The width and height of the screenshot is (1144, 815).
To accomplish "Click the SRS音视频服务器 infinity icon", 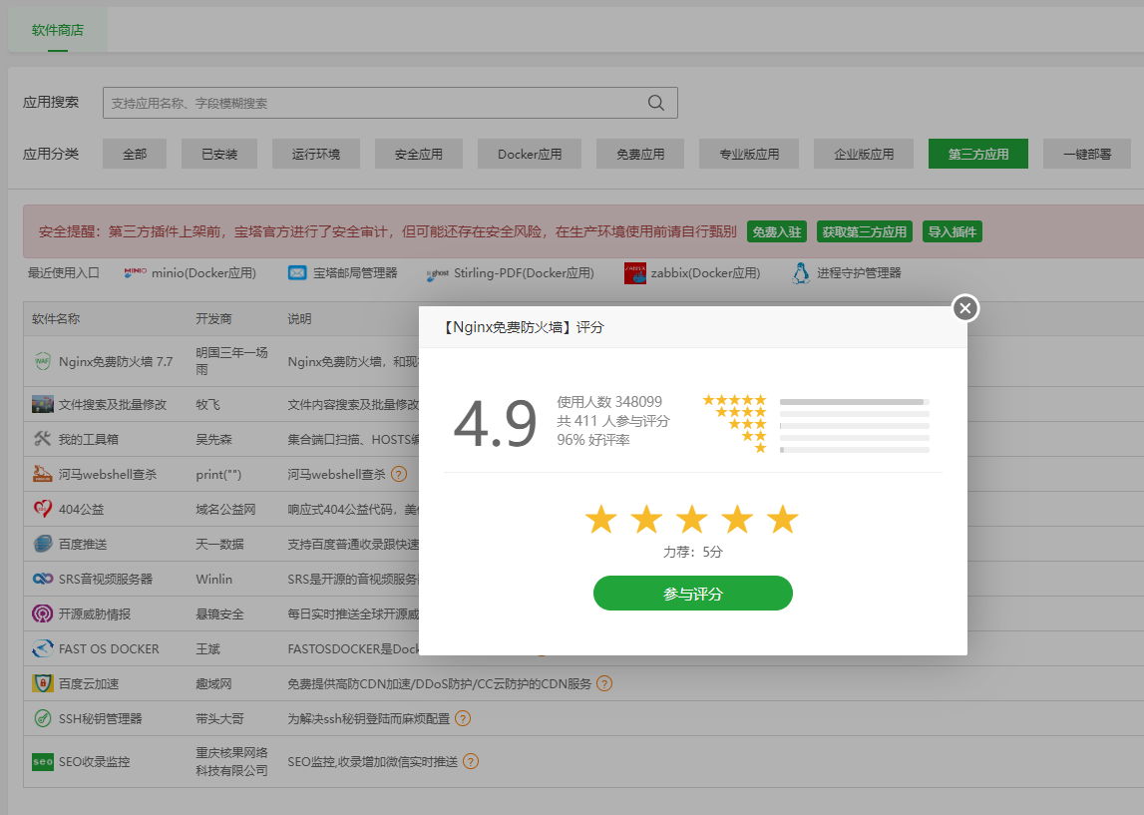I will tap(42, 579).
